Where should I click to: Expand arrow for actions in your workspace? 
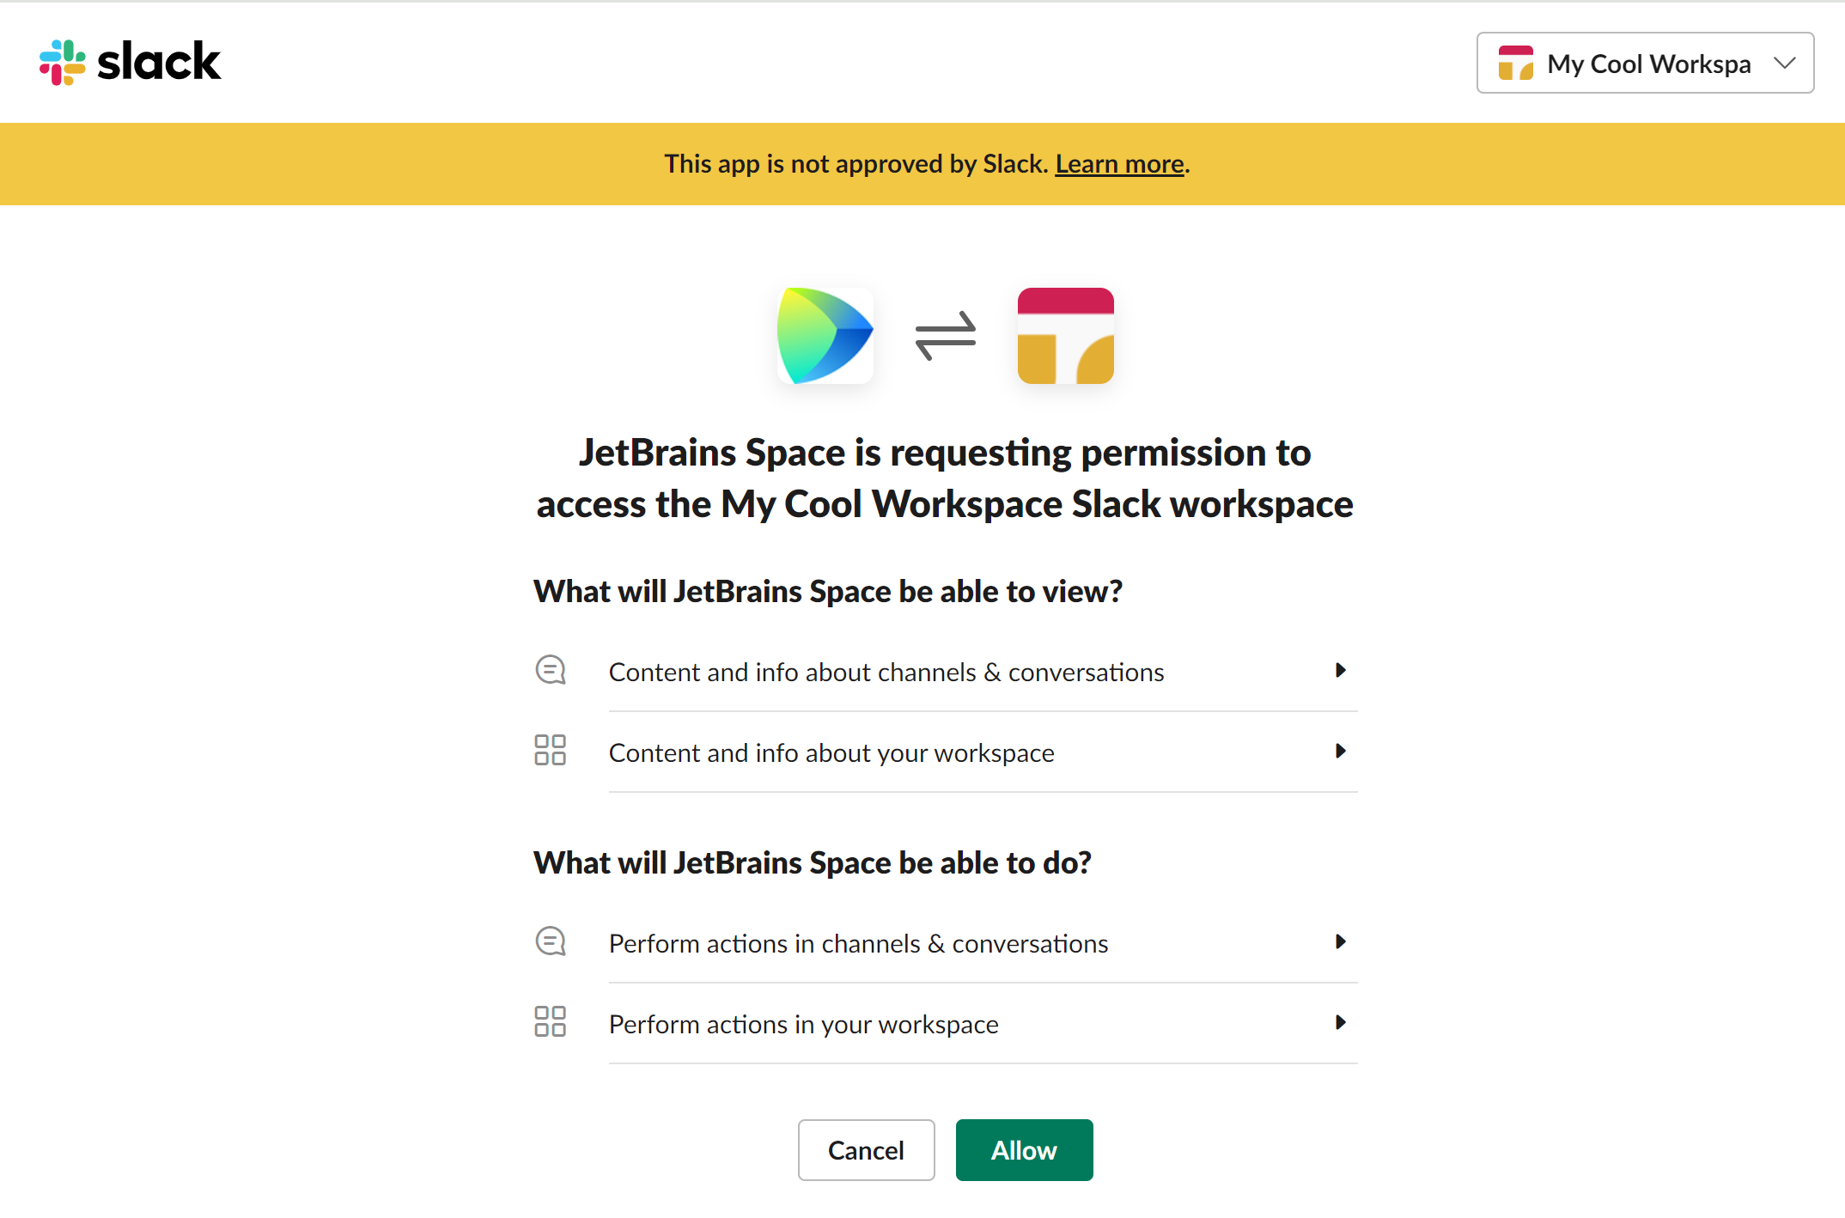[x=1340, y=1022]
